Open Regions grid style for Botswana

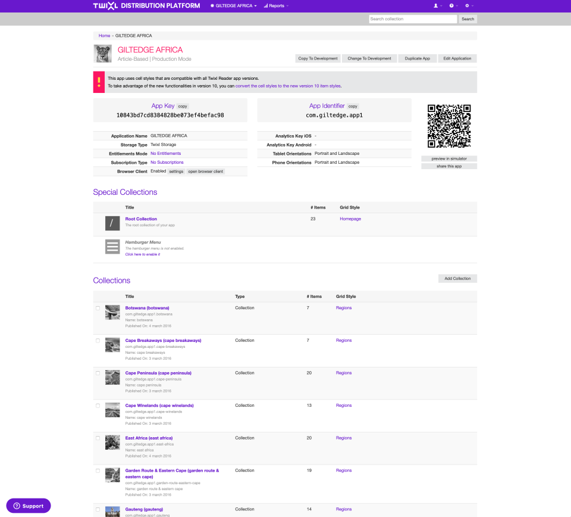[x=344, y=308]
